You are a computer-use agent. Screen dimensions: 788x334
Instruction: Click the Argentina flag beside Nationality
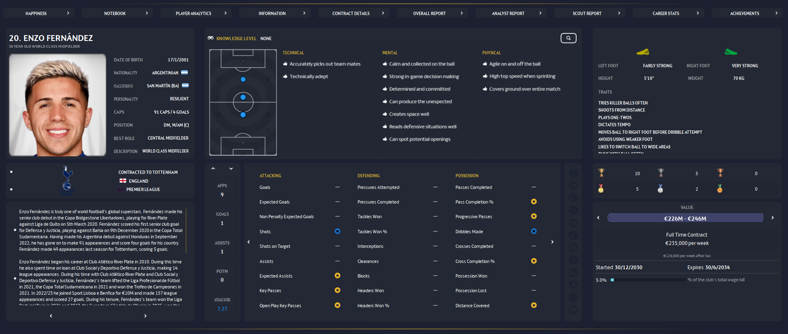[185, 73]
